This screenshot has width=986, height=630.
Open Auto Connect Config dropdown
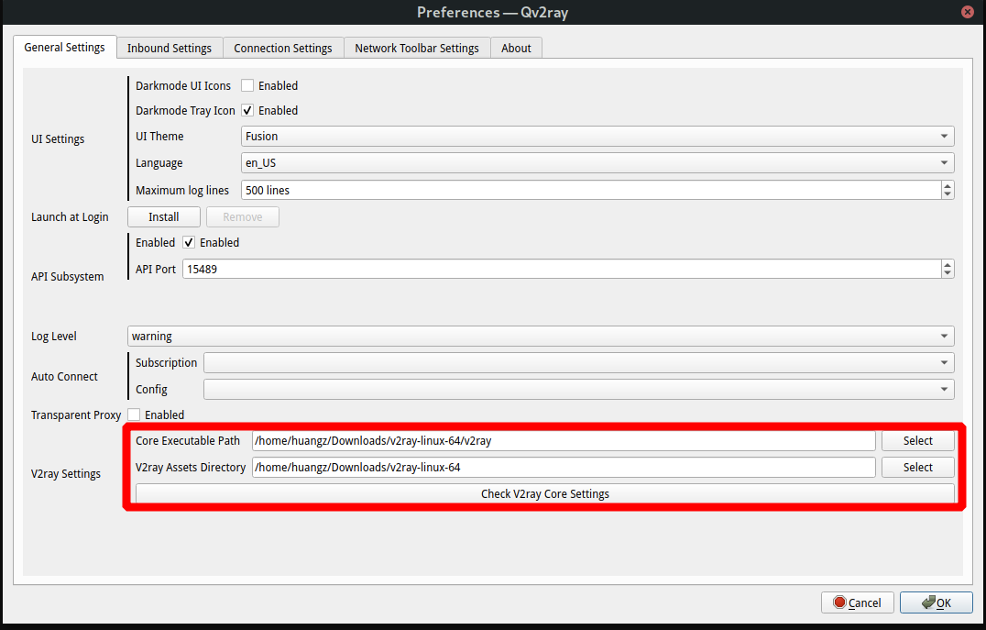[578, 390]
